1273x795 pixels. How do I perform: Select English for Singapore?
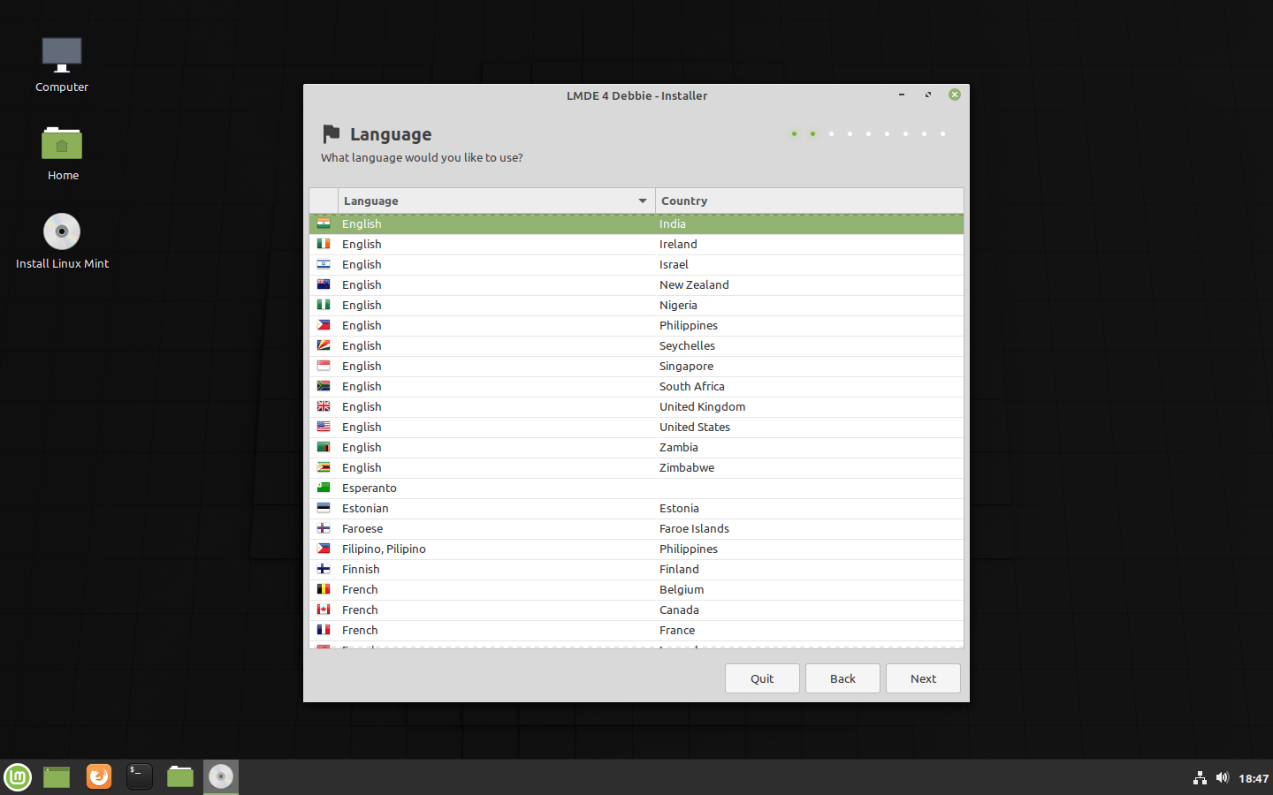636,366
